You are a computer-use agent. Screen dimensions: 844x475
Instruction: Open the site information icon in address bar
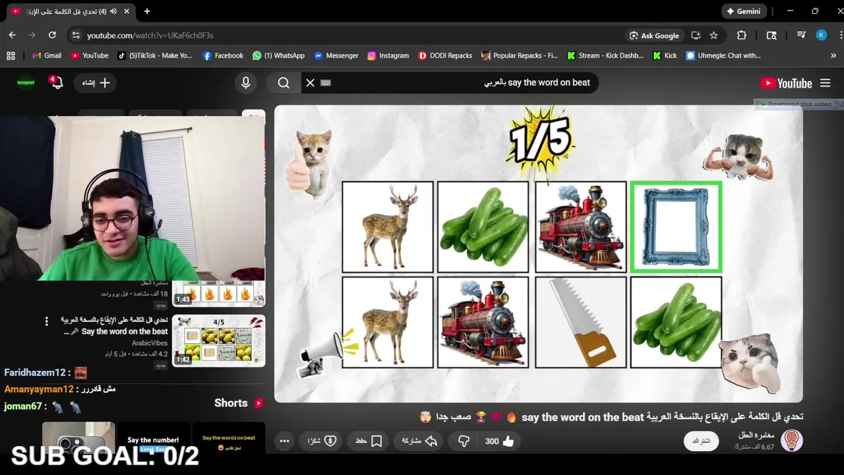[x=75, y=35]
